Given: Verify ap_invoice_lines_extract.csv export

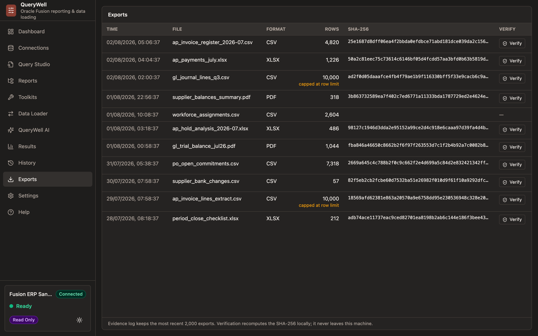Looking at the screenshot, I should tap(512, 200).
